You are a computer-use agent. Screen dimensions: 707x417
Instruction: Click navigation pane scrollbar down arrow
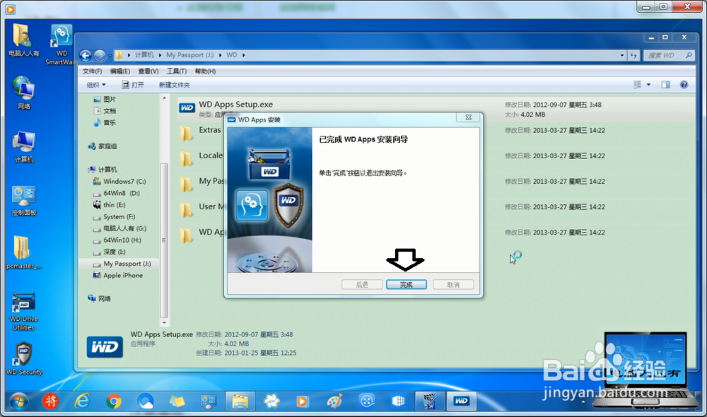coord(164,323)
